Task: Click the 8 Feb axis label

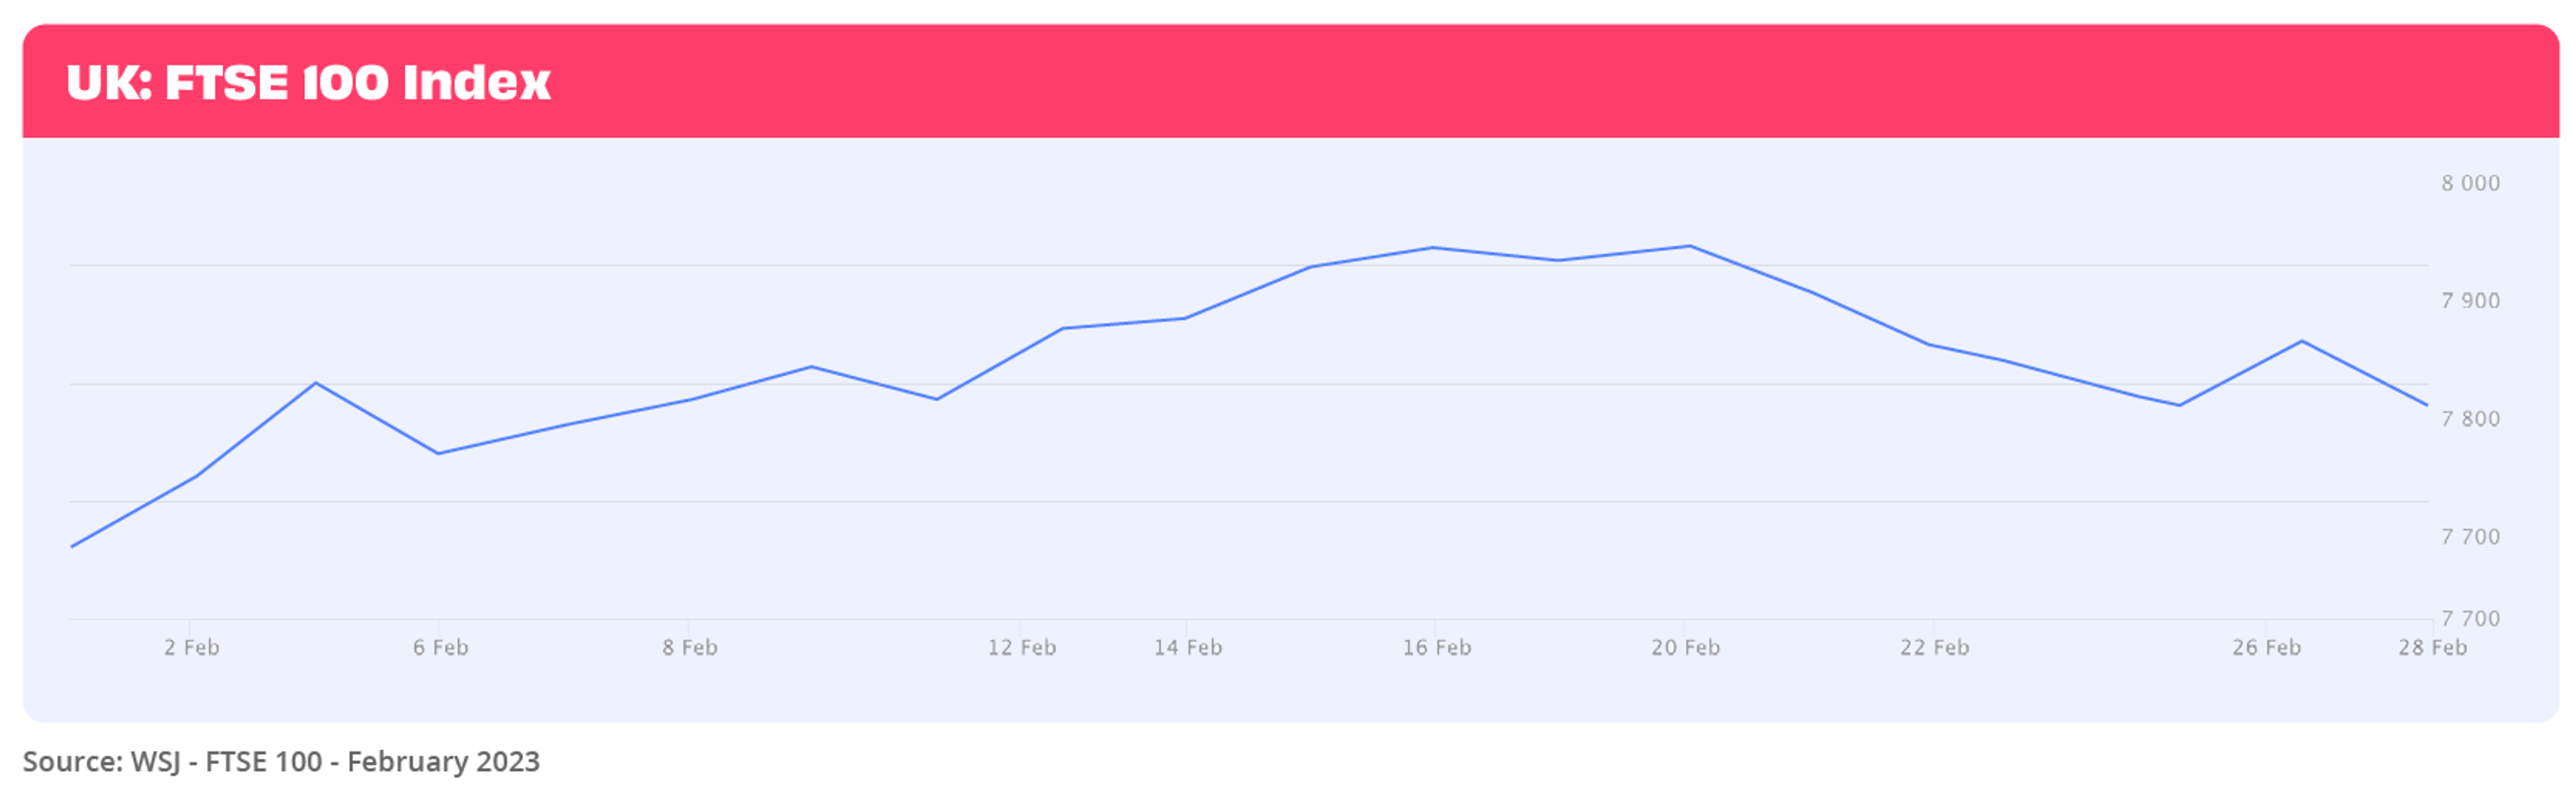Action: (690, 648)
